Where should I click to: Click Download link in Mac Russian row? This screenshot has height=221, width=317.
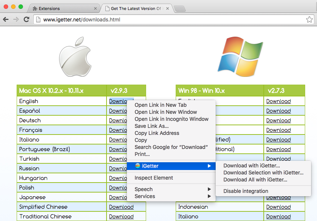(x=118, y=169)
